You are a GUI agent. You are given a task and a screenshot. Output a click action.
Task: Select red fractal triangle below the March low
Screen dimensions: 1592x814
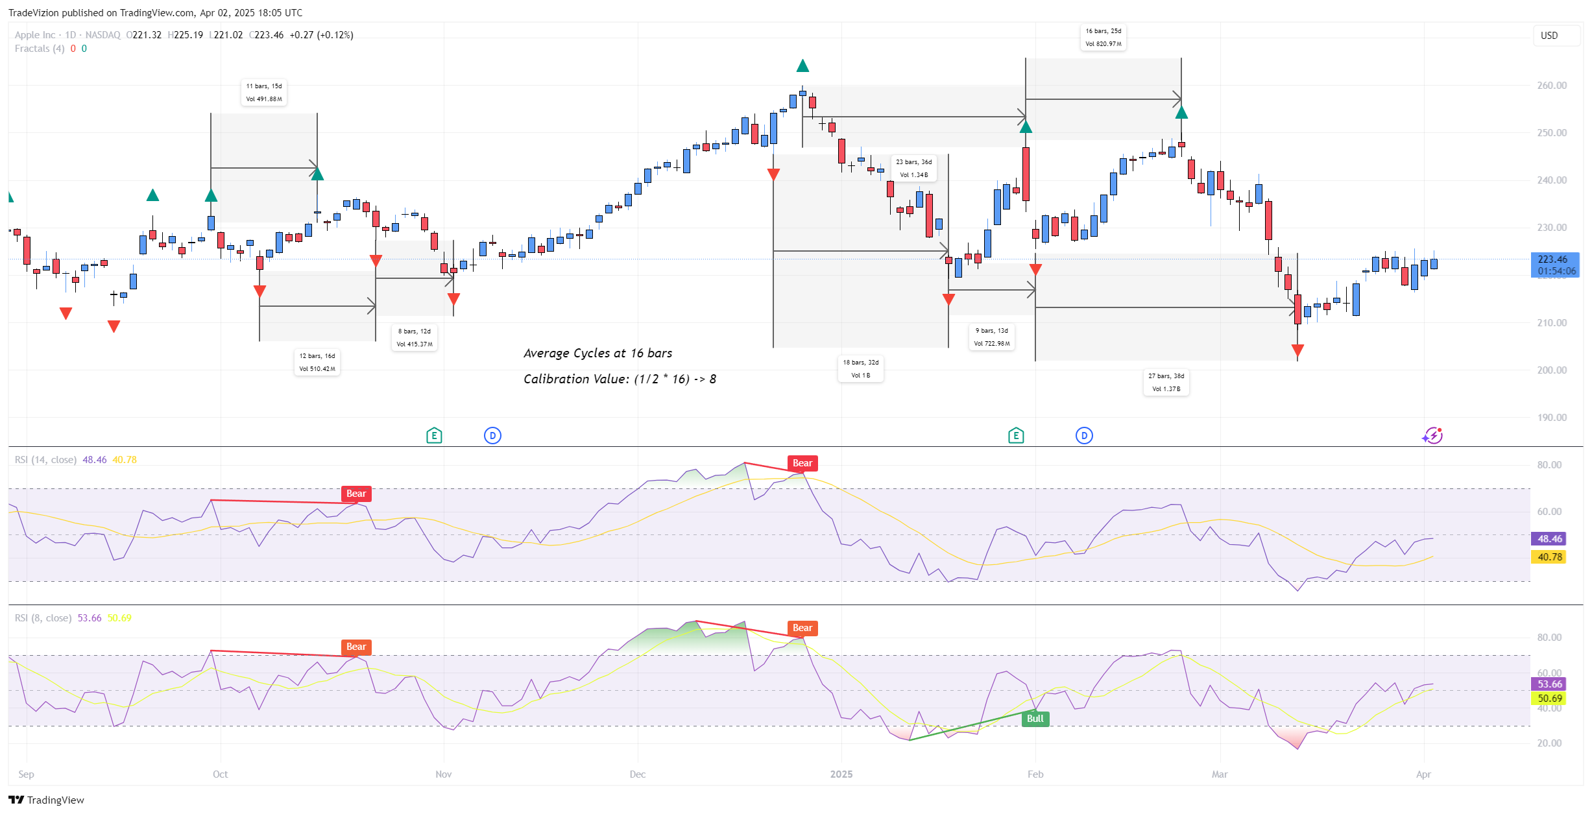pyautogui.click(x=1297, y=351)
